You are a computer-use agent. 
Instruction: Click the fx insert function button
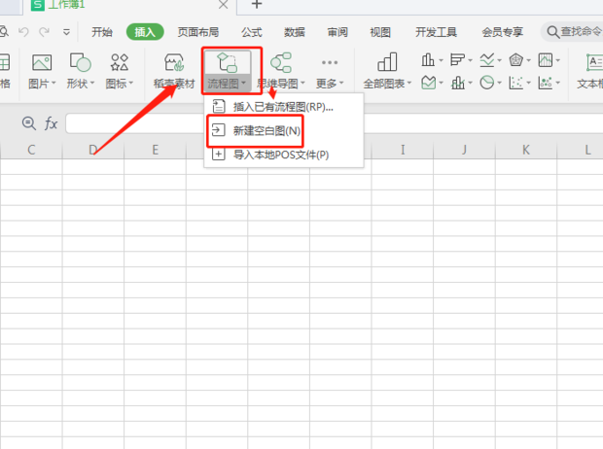pos(51,123)
